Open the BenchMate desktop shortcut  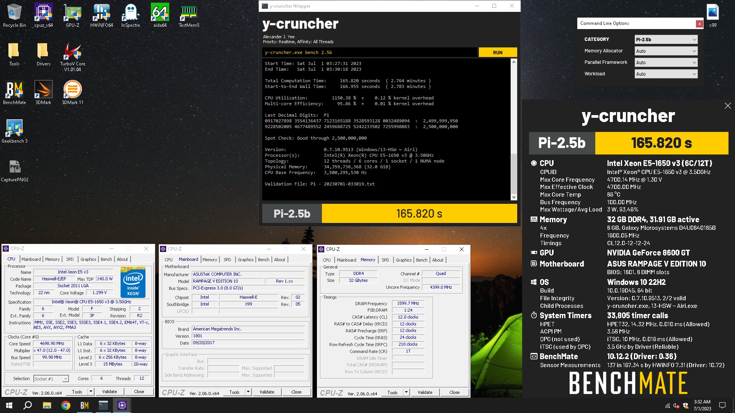[x=15, y=93]
